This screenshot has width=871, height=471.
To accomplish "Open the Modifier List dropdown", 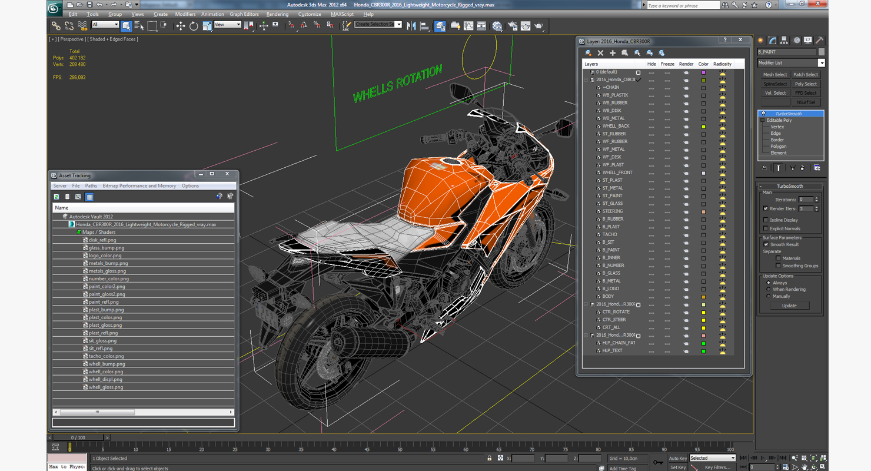I will point(791,63).
